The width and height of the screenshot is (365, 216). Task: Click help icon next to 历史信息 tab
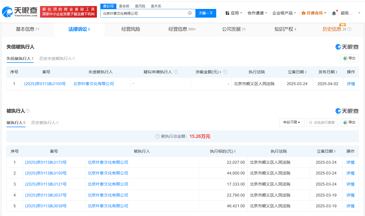349,29
